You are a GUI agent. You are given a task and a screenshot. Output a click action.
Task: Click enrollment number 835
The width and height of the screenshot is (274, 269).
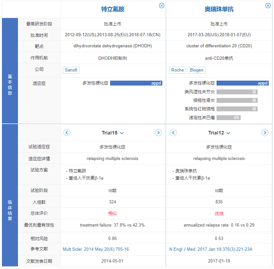tap(219, 202)
